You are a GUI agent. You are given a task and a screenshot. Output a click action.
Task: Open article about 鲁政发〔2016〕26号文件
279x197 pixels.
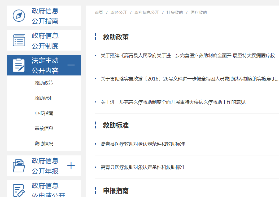pyautogui.click(x=189, y=79)
